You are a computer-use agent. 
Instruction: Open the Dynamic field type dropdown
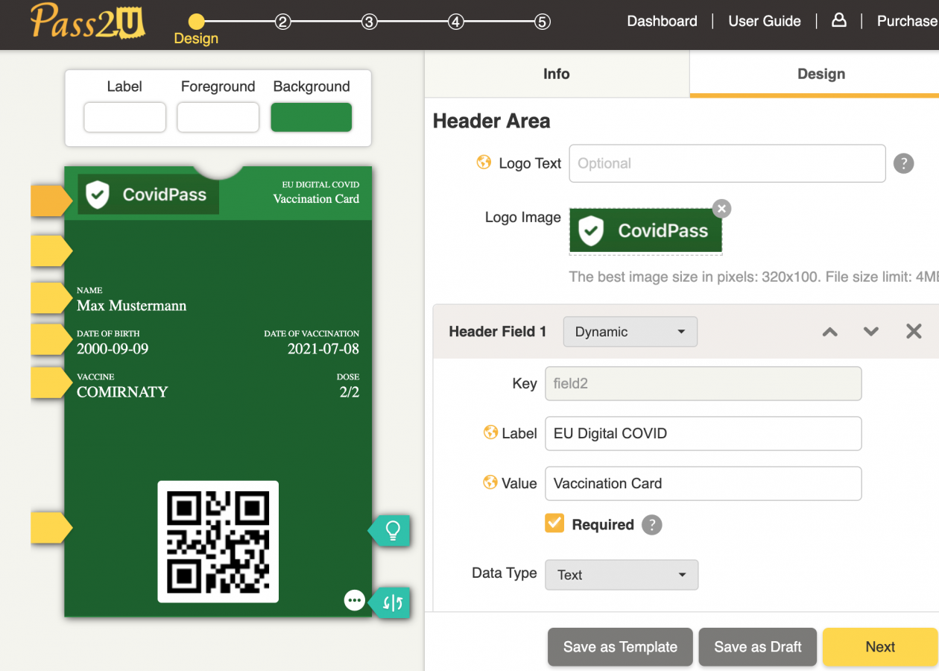tap(630, 332)
